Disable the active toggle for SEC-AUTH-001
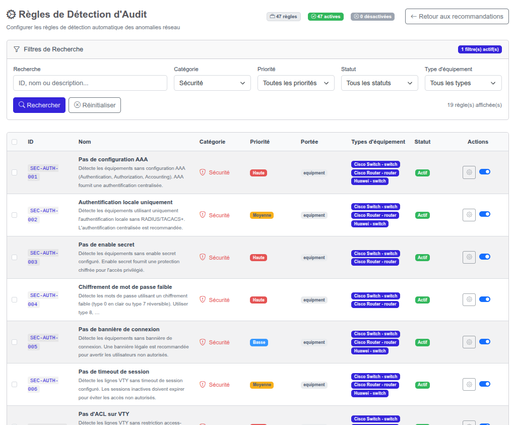515x425 pixels. pyautogui.click(x=484, y=172)
